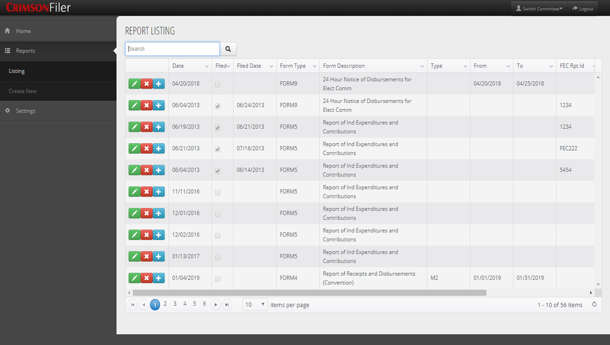This screenshot has width=610, height=345.
Task: Toggle Filed checkbox on 12/01/2016 row
Action: click(218, 214)
